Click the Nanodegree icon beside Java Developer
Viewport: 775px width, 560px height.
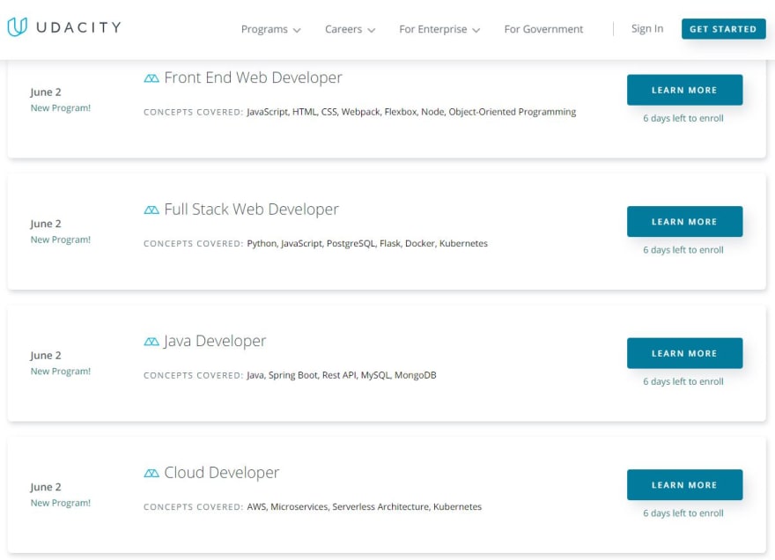pos(151,342)
